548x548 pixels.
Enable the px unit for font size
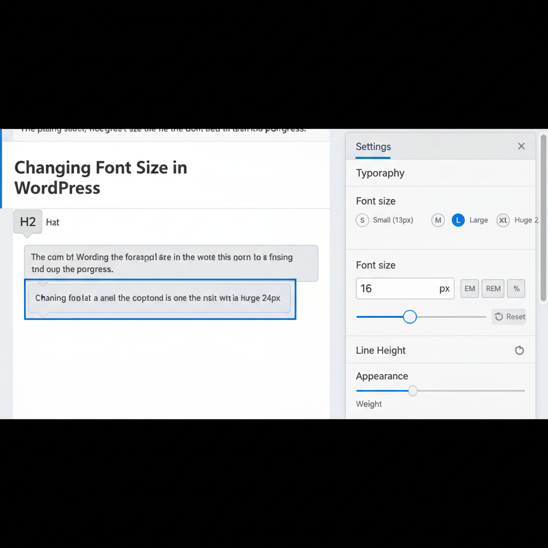point(444,288)
